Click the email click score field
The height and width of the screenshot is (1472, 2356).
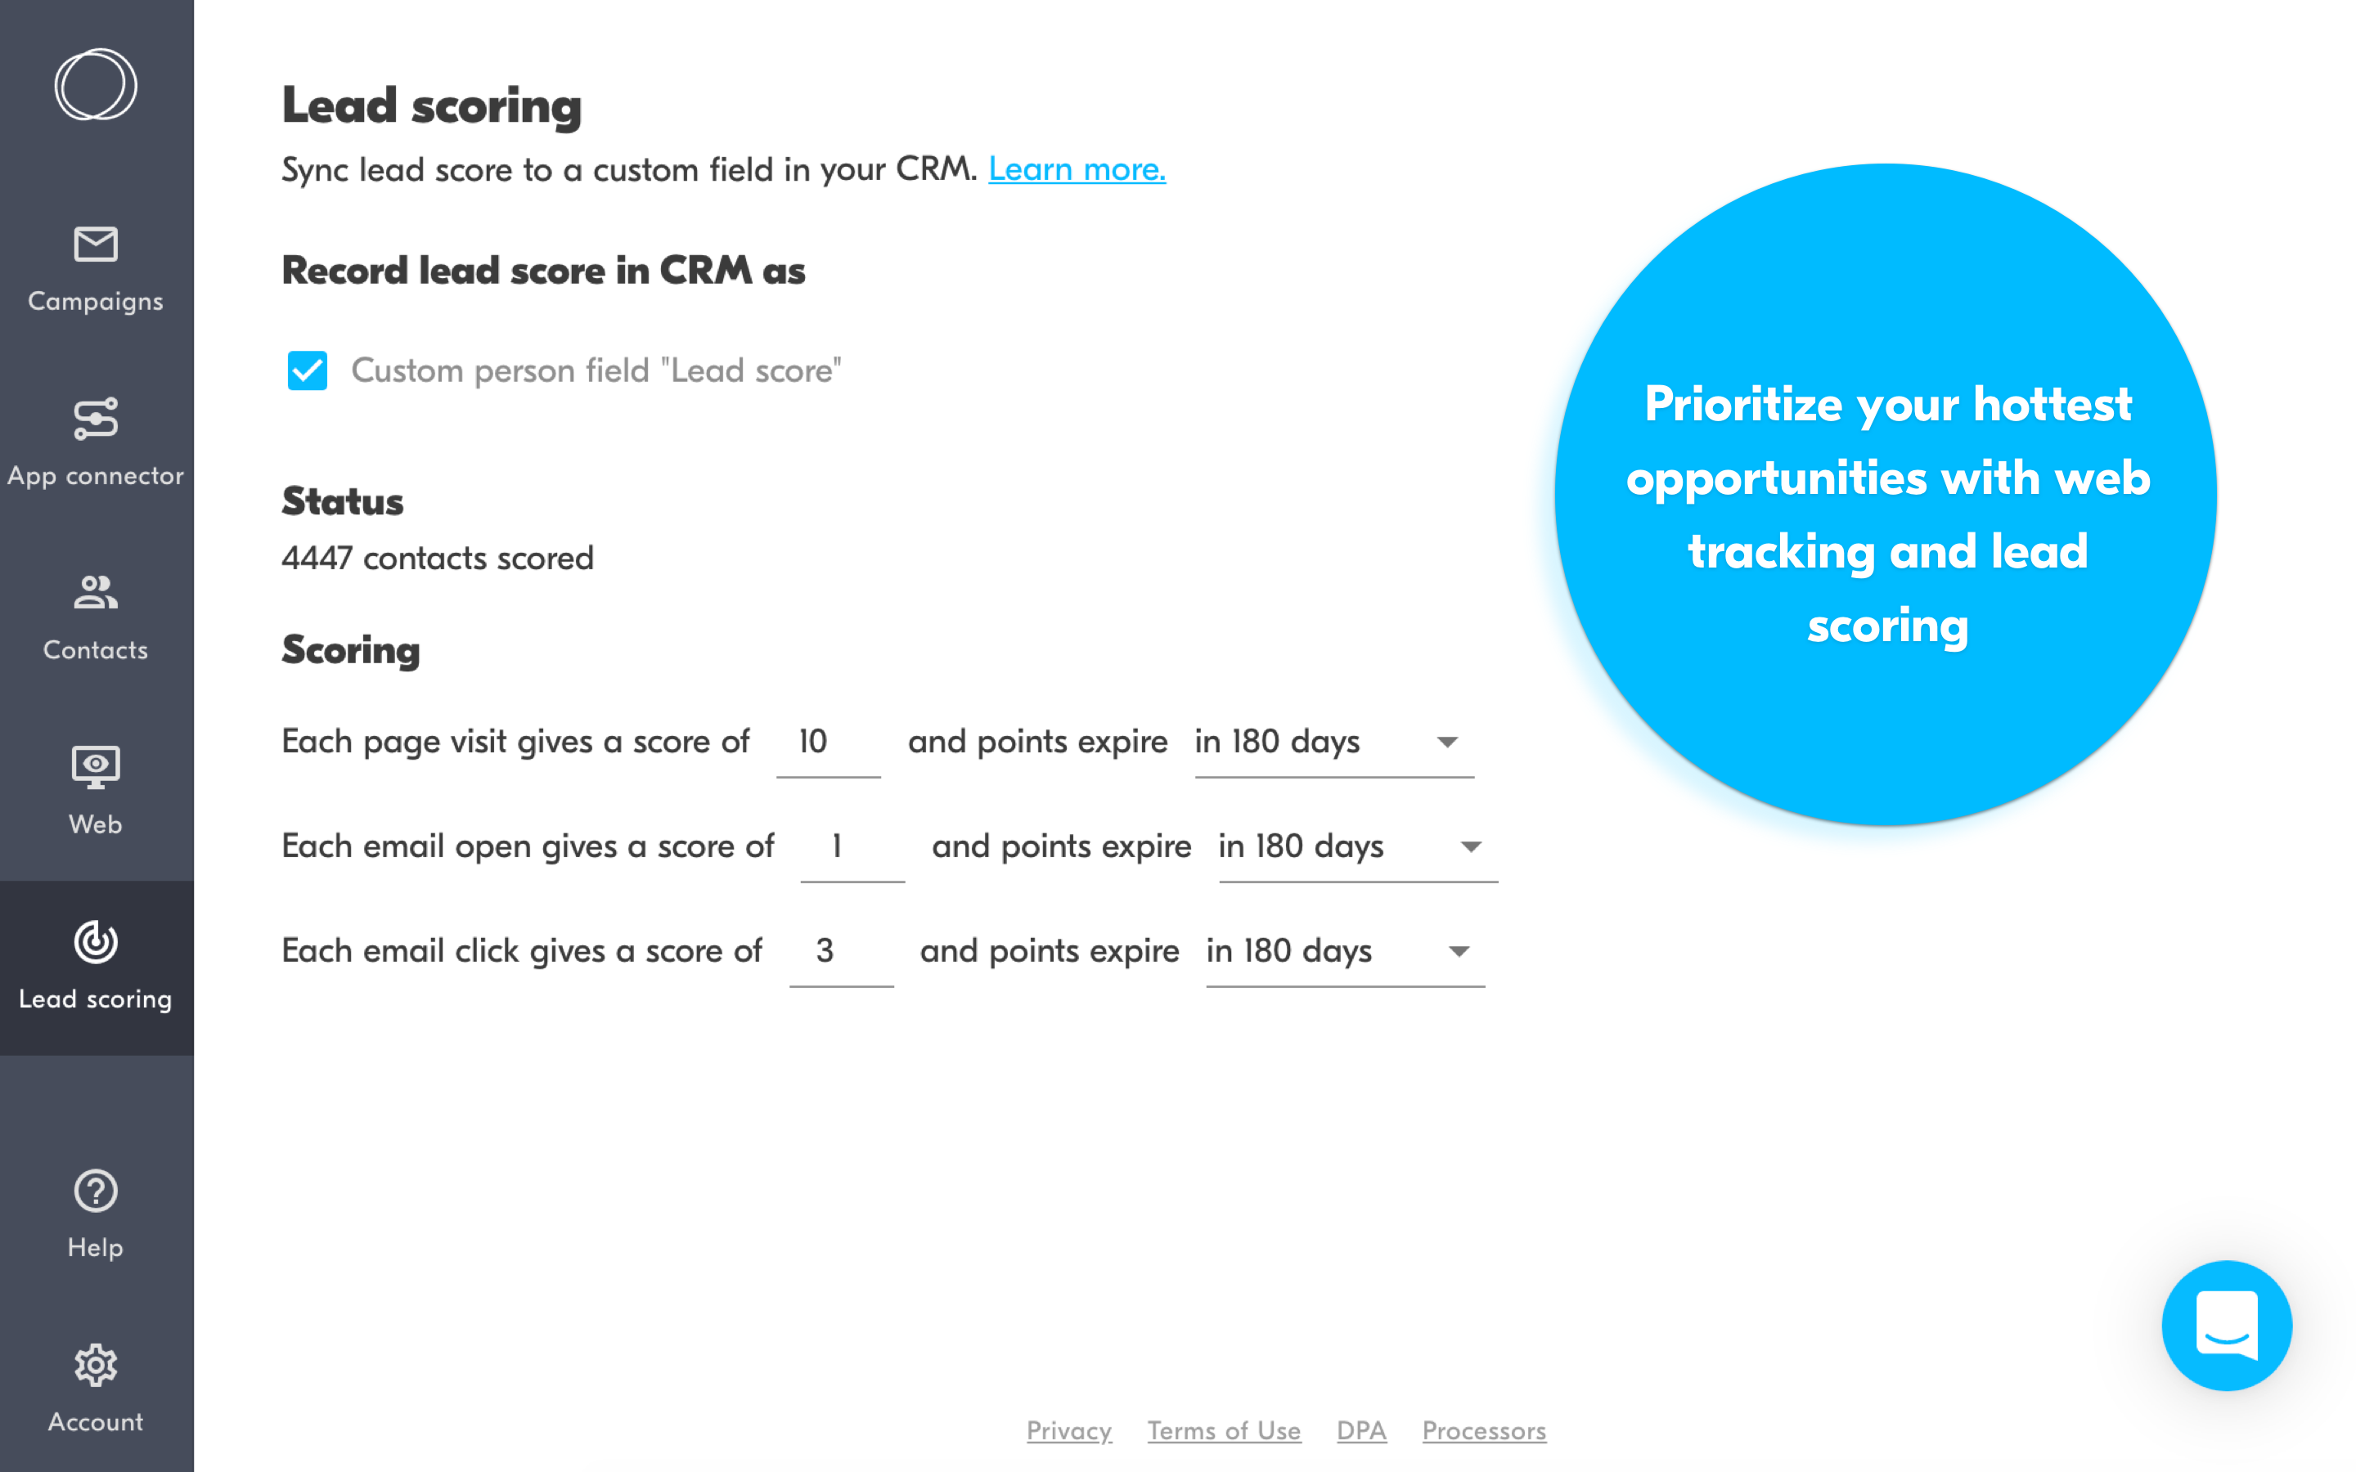click(841, 952)
